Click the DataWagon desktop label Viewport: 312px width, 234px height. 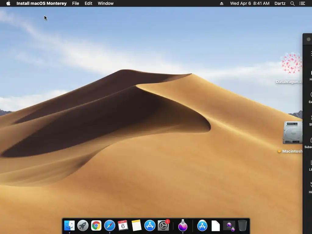pyautogui.click(x=289, y=82)
